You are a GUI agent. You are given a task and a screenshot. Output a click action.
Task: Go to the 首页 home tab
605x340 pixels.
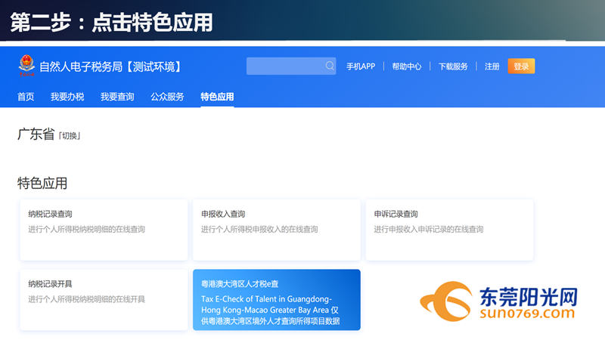(26, 97)
